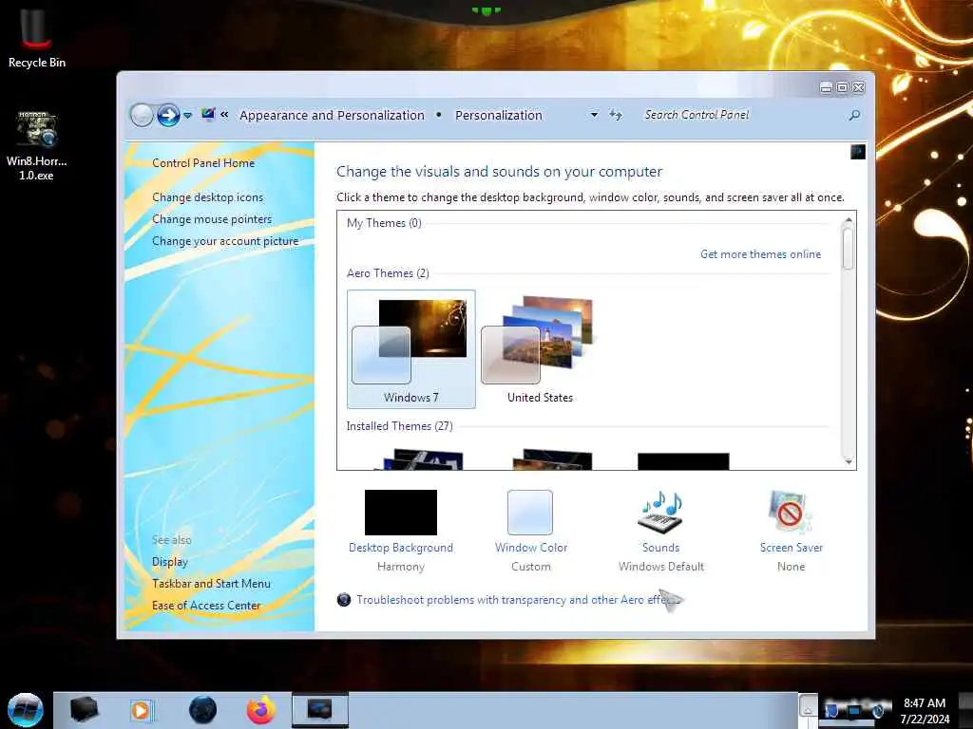Open Change your account picture
973x729 pixels.
[x=225, y=241]
